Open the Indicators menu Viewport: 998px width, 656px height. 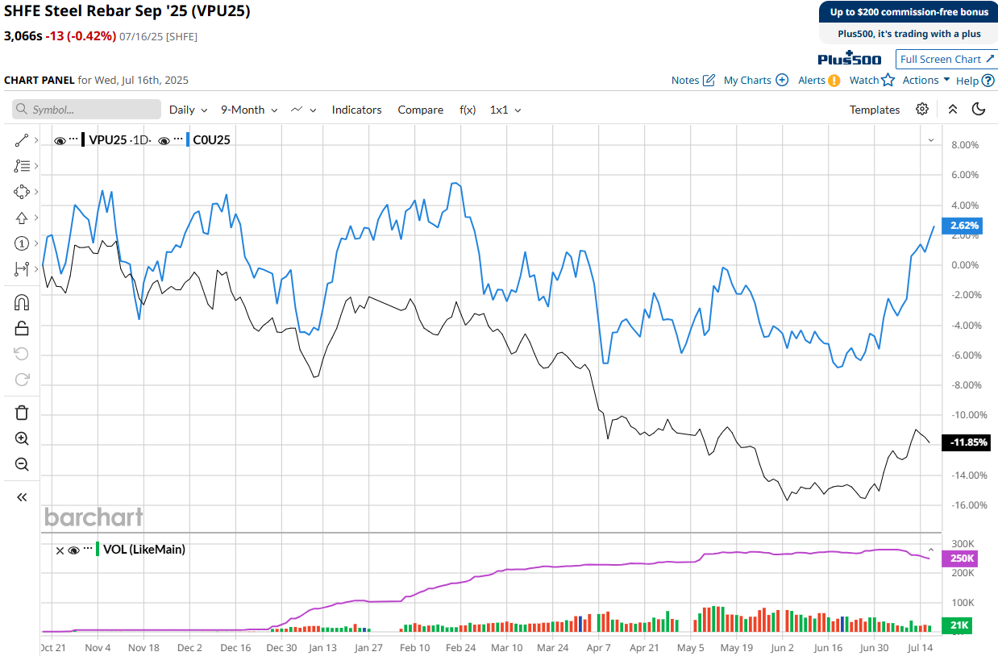pyautogui.click(x=356, y=110)
